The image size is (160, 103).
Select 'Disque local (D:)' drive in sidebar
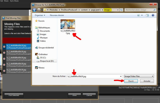pos(45,61)
